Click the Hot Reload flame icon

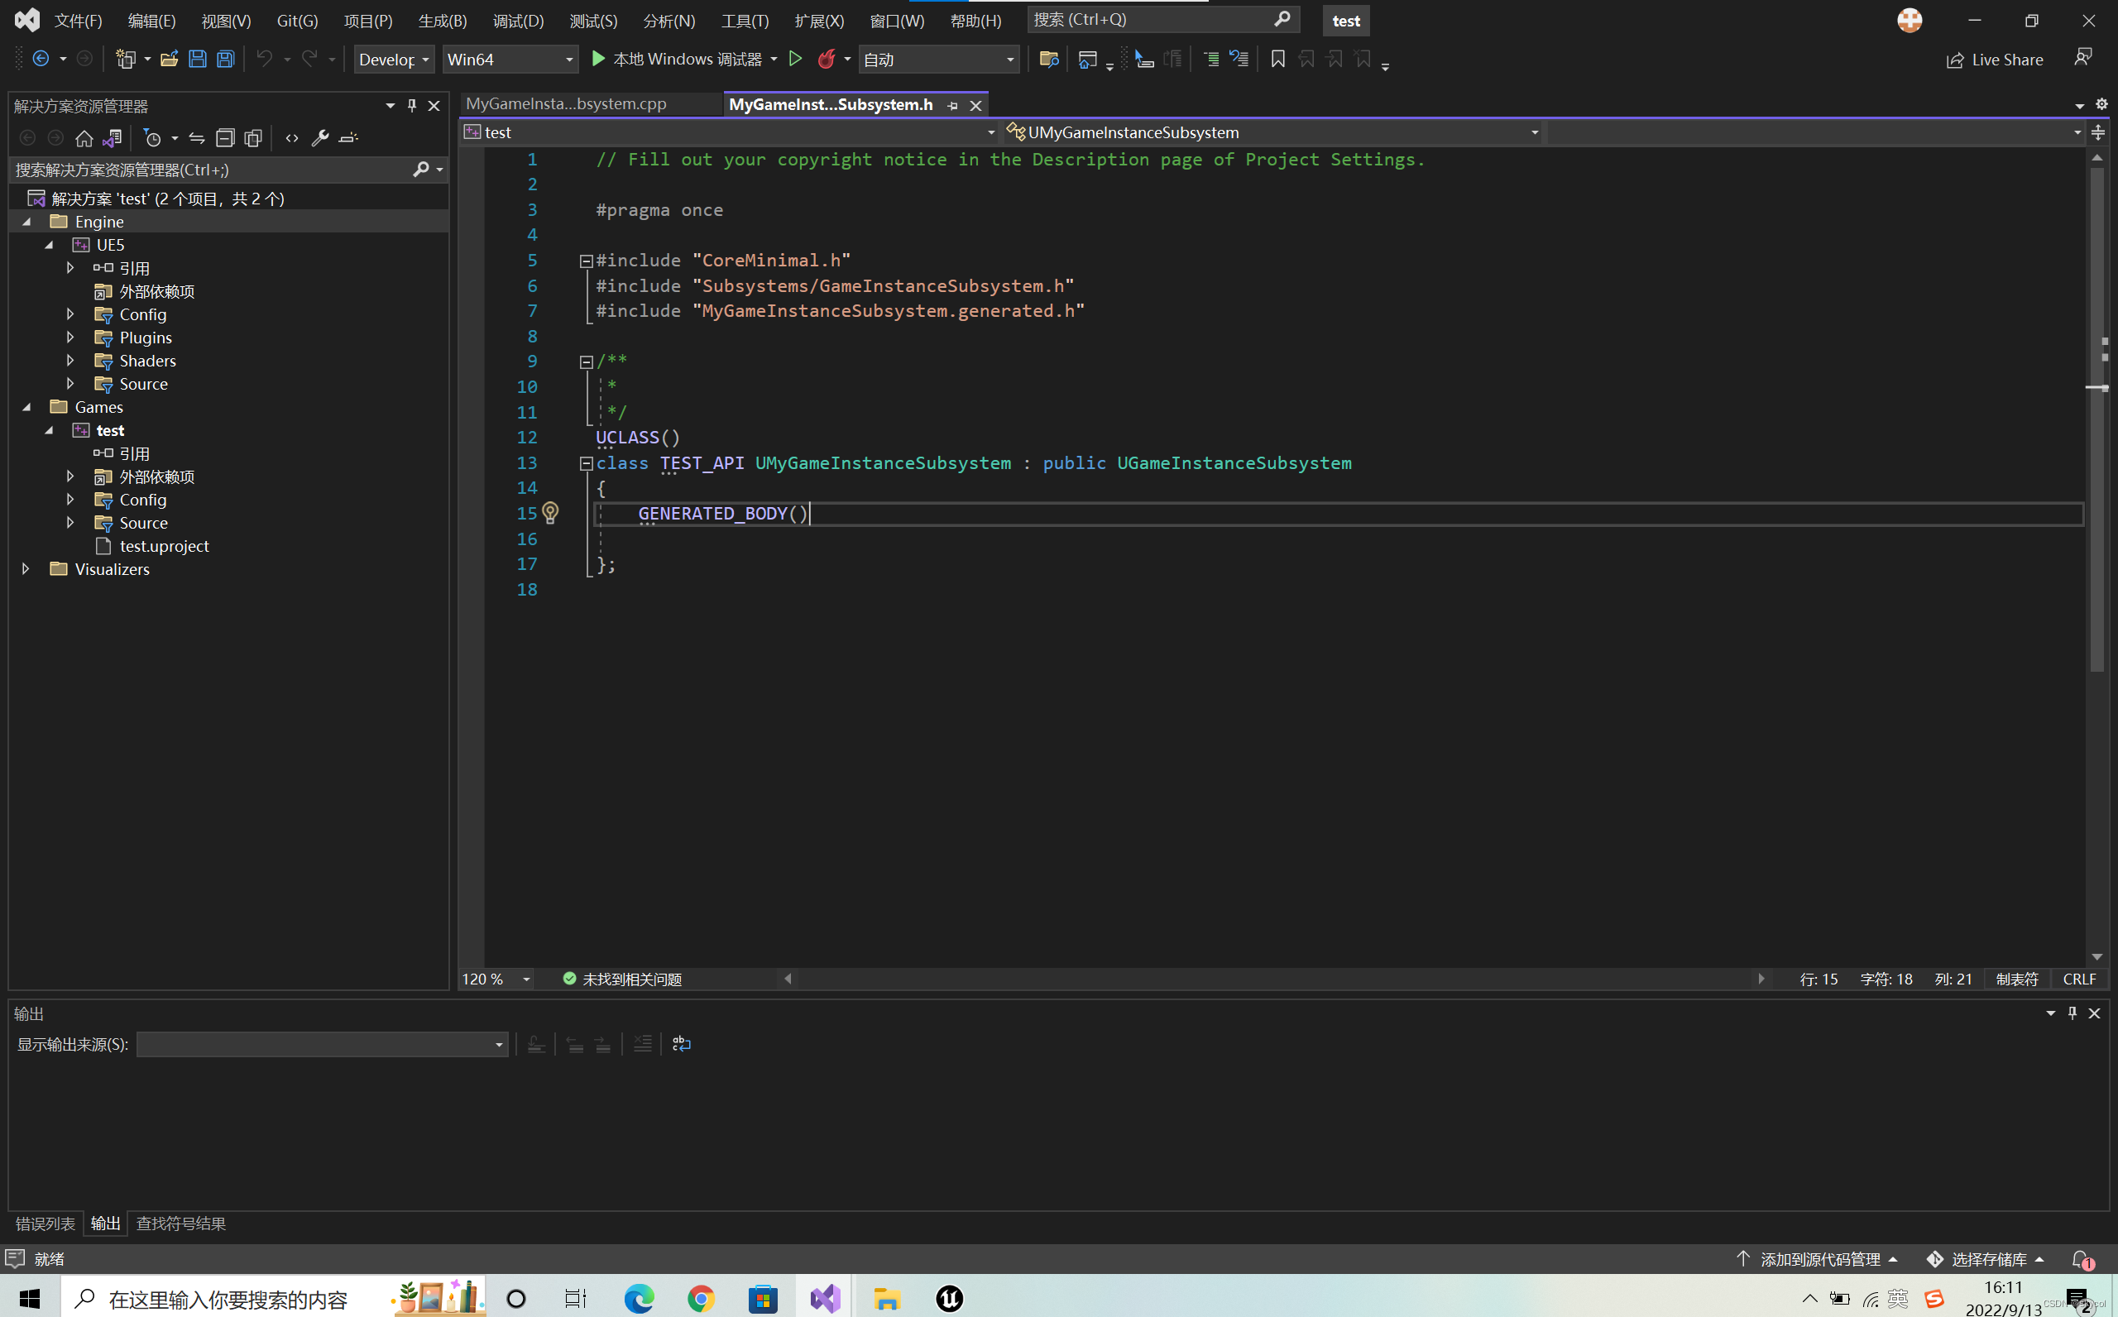(x=827, y=60)
